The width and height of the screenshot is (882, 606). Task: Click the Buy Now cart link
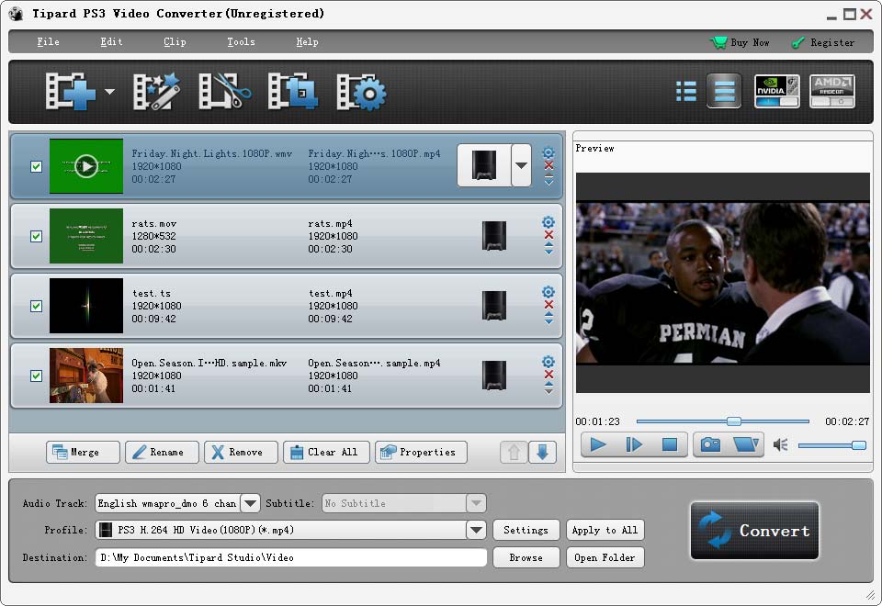(739, 42)
